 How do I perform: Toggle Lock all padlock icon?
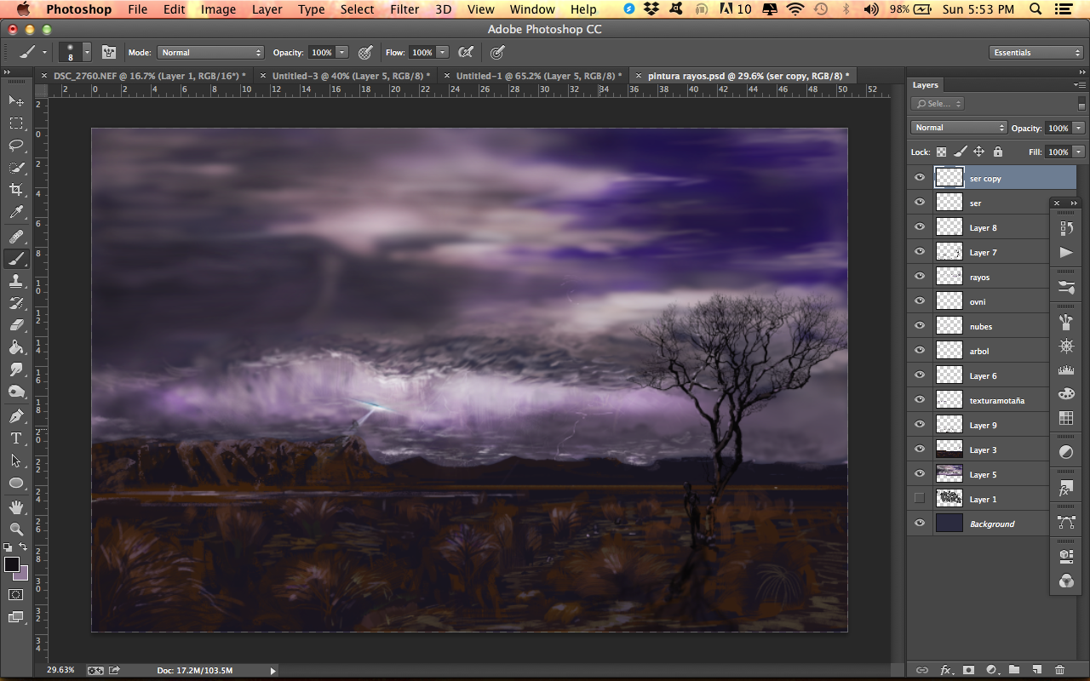(998, 152)
